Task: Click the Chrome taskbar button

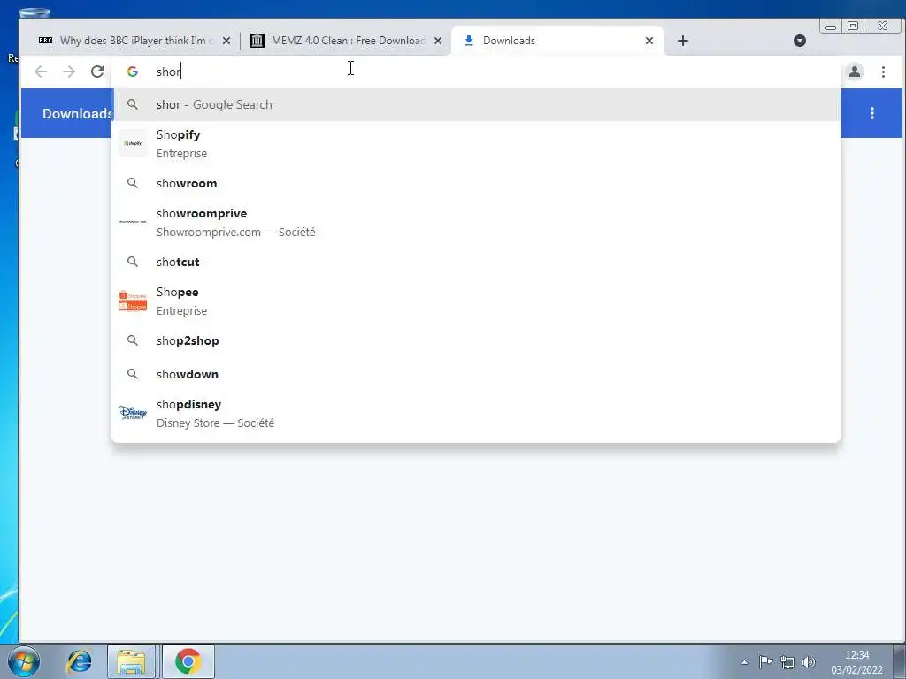Action: (x=188, y=661)
